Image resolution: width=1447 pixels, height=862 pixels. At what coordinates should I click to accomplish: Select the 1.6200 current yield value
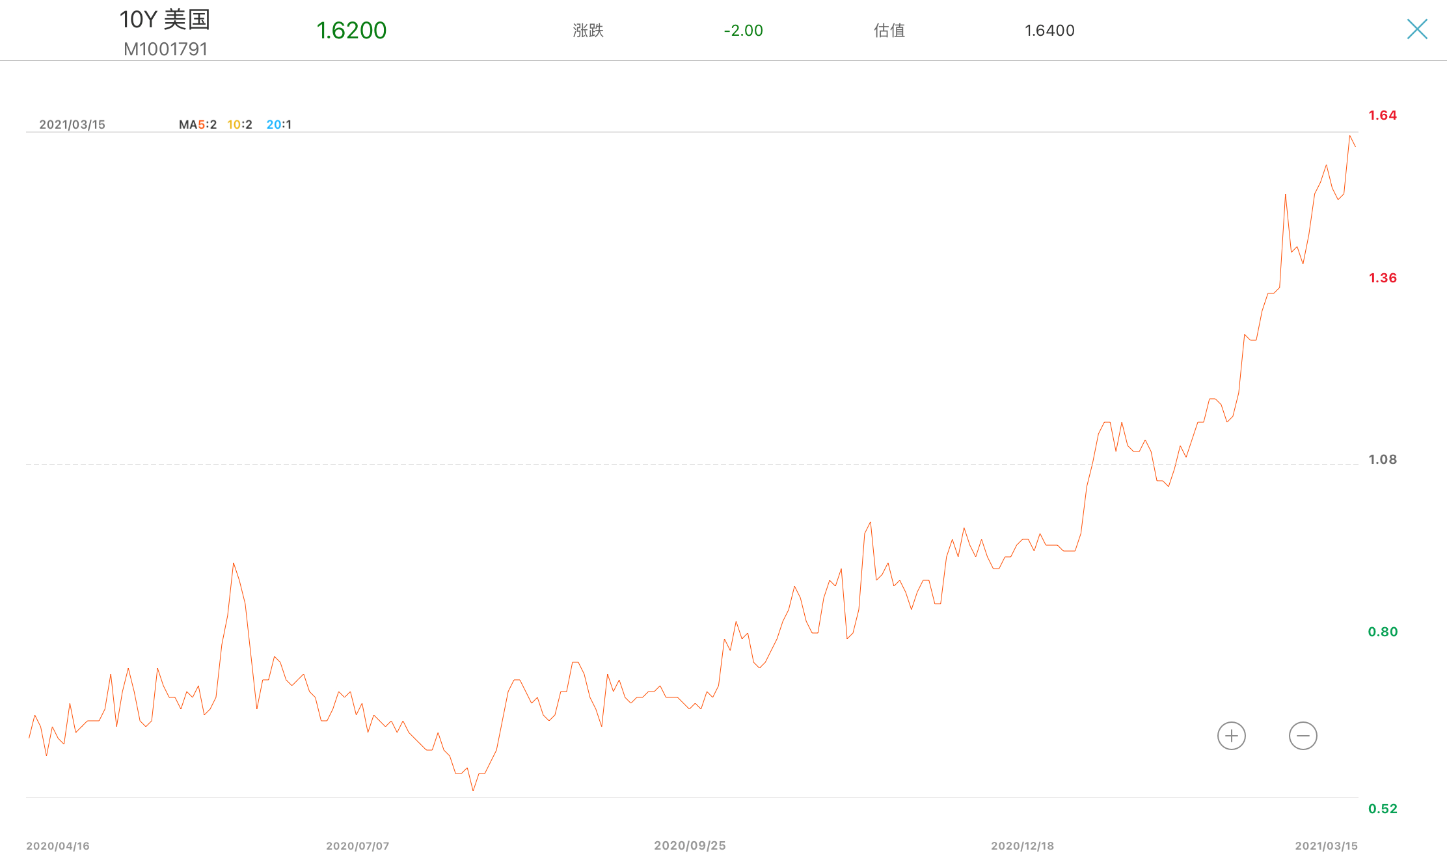(351, 31)
